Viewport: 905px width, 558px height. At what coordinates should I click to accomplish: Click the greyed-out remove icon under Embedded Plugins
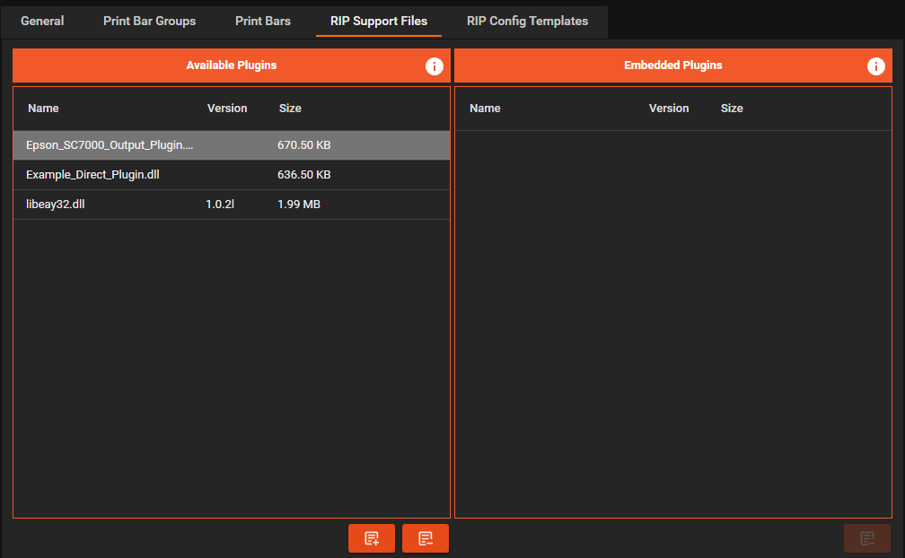[x=866, y=538]
